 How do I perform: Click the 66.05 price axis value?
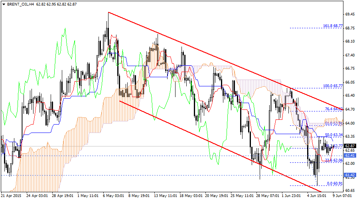tap(350, 82)
